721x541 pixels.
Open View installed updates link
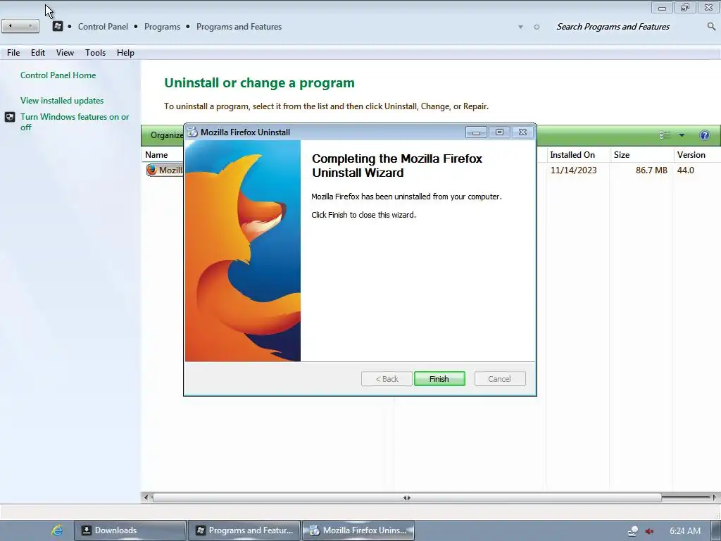point(62,100)
